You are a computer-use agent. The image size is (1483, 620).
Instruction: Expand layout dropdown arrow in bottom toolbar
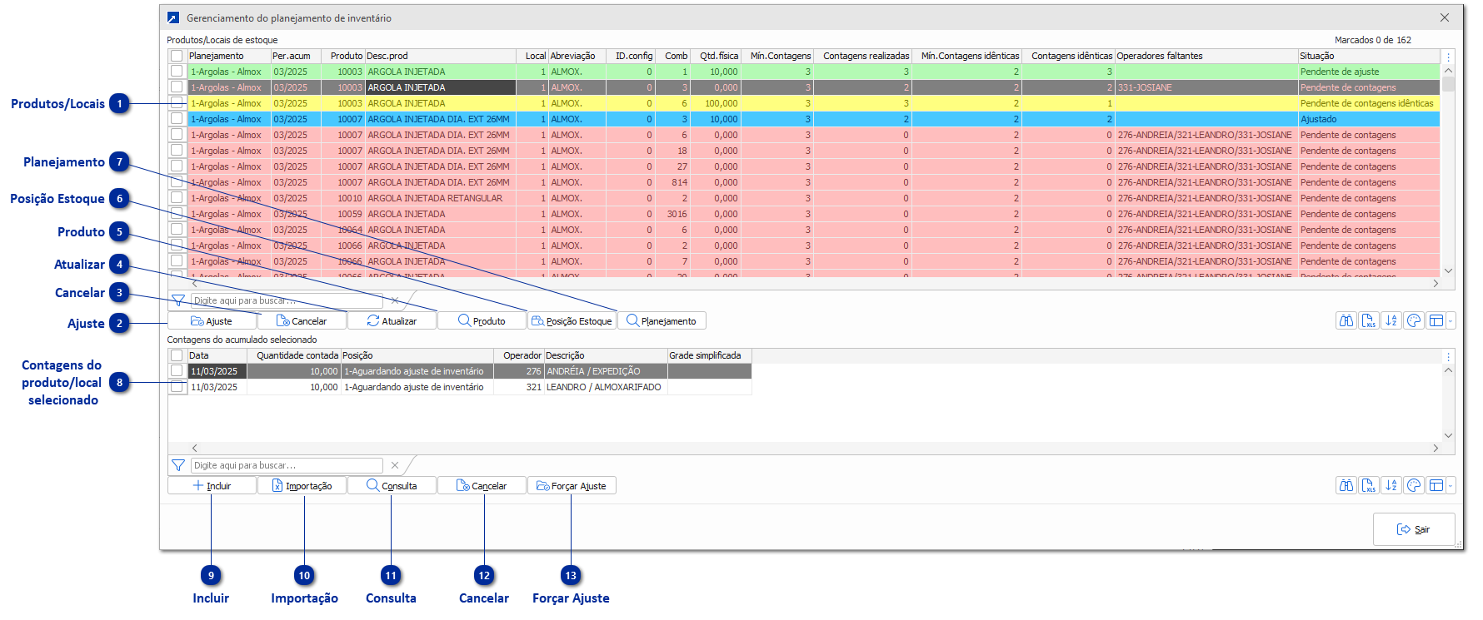click(x=1451, y=485)
